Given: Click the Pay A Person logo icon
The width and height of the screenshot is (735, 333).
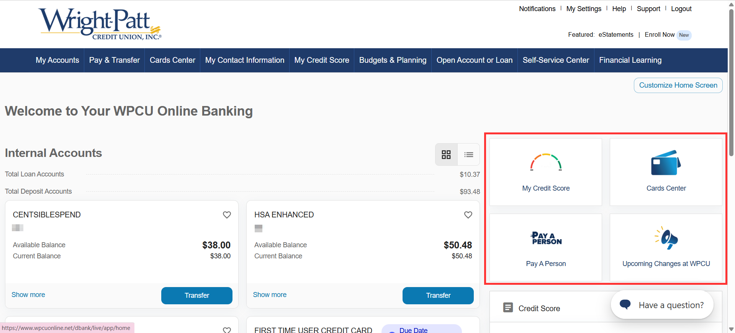Looking at the screenshot, I should [x=546, y=238].
